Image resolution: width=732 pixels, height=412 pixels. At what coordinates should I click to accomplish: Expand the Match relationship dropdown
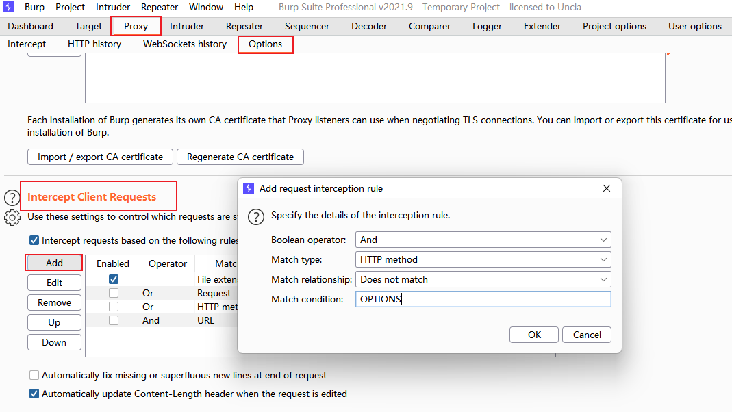click(483, 279)
